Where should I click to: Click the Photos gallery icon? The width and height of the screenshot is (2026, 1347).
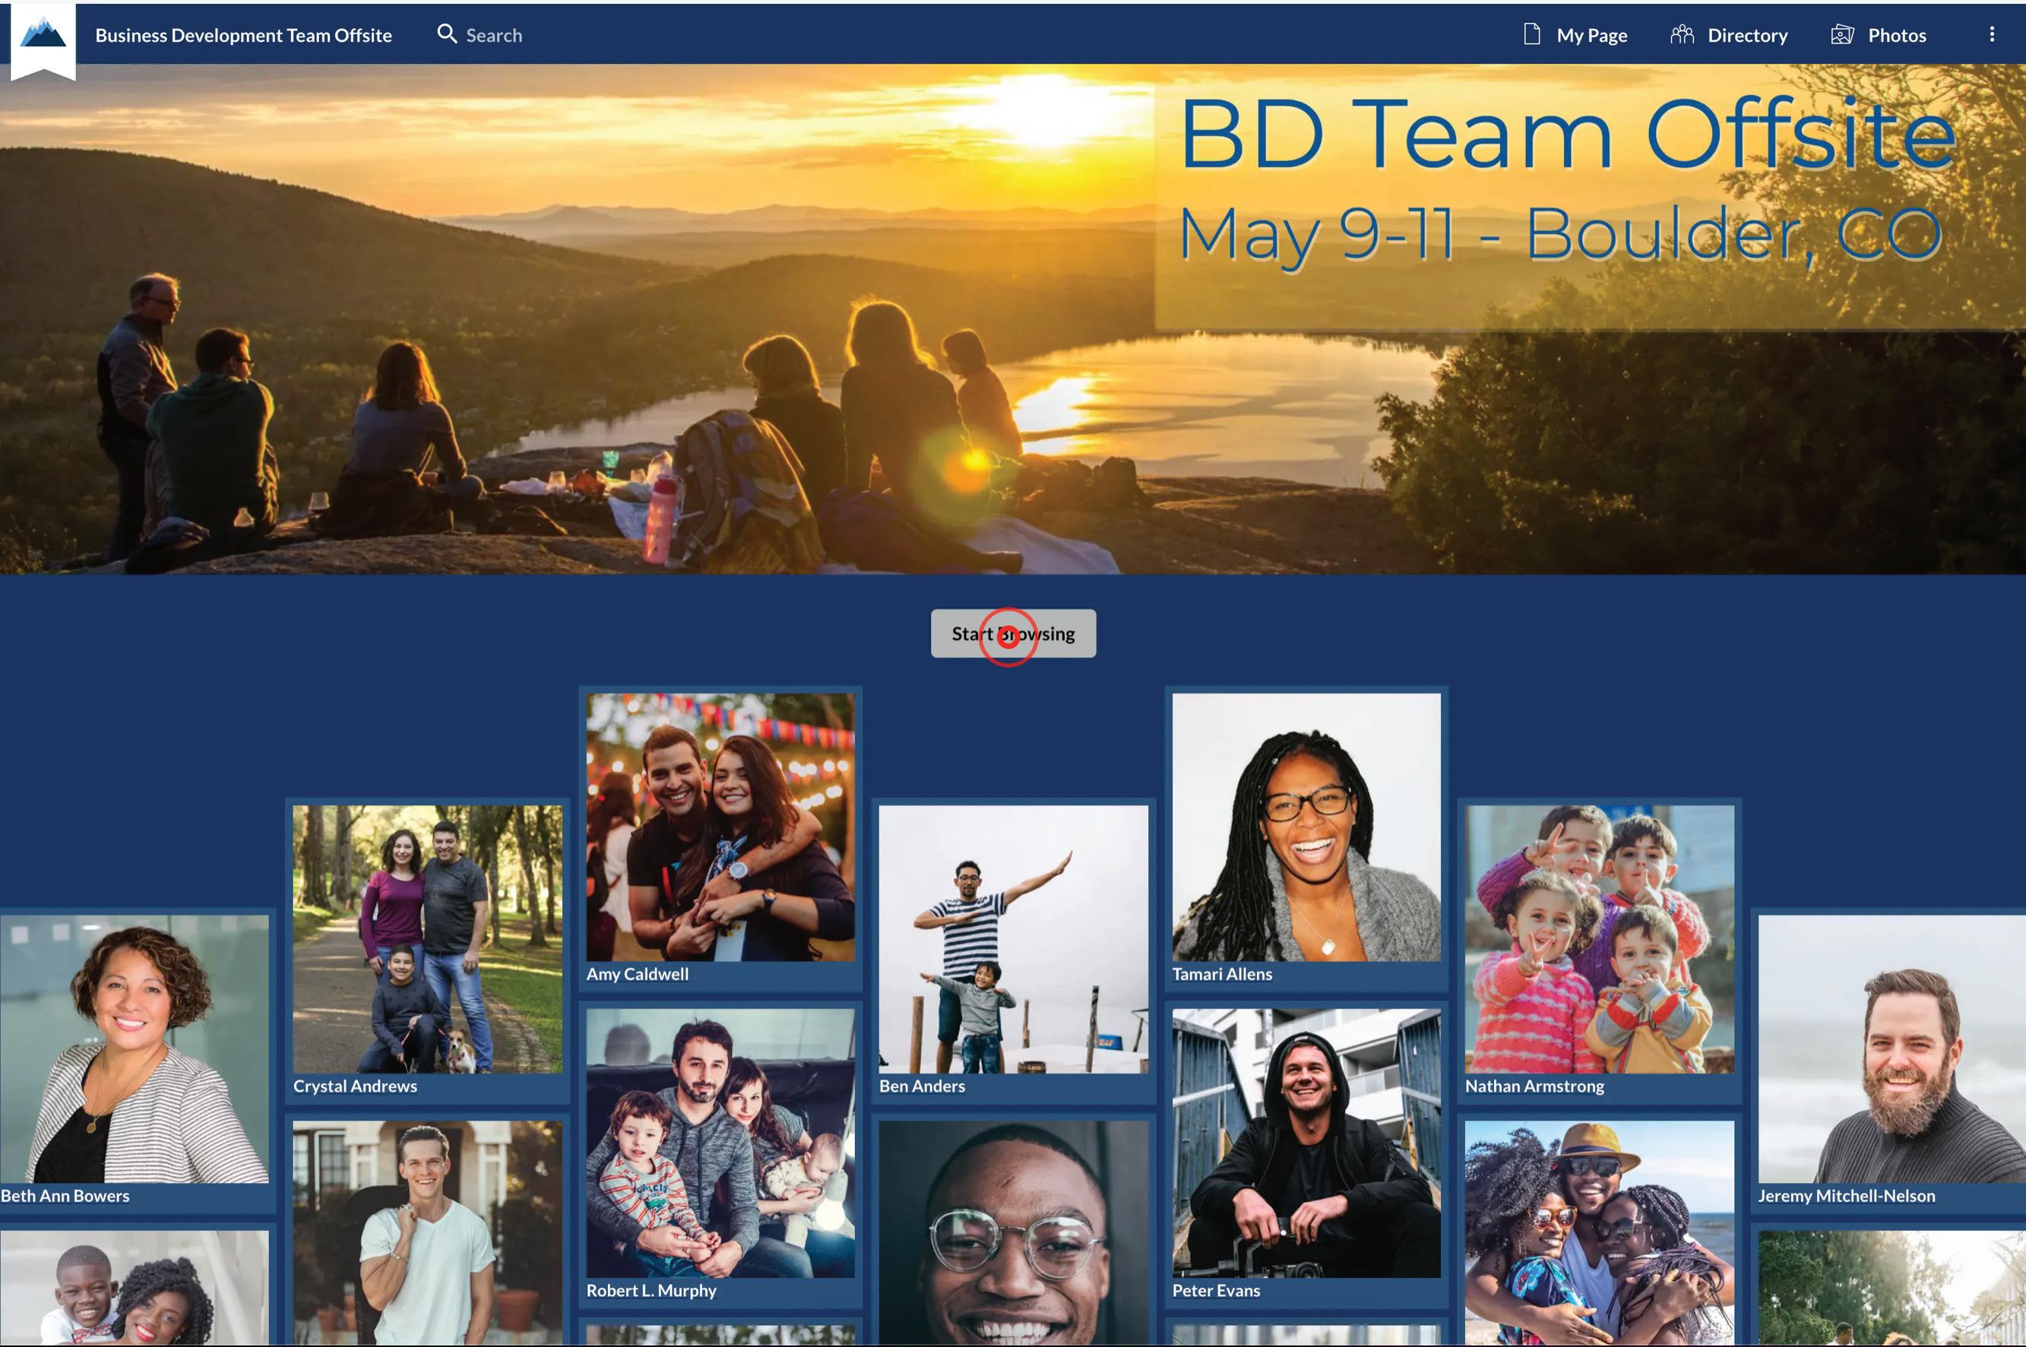(x=1841, y=34)
